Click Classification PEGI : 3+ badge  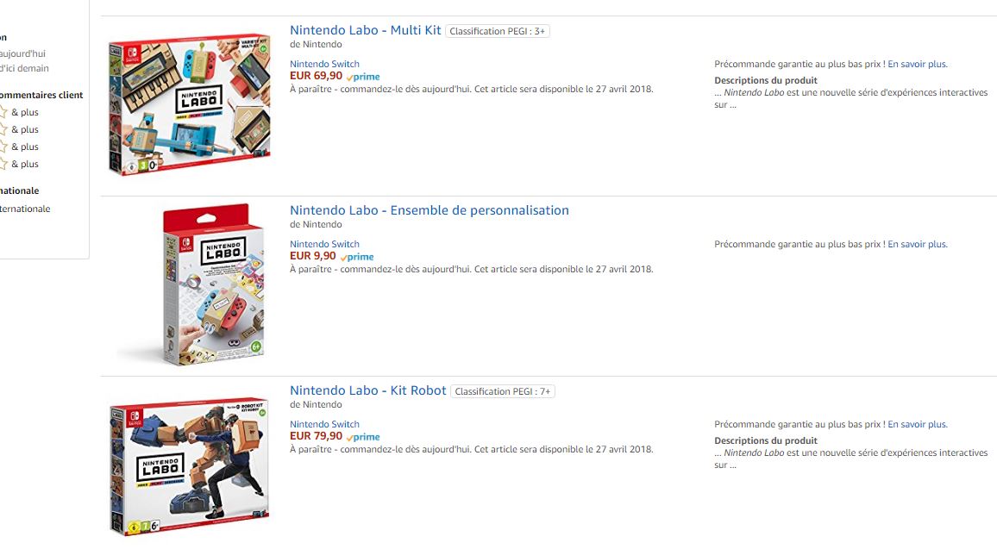tap(498, 31)
